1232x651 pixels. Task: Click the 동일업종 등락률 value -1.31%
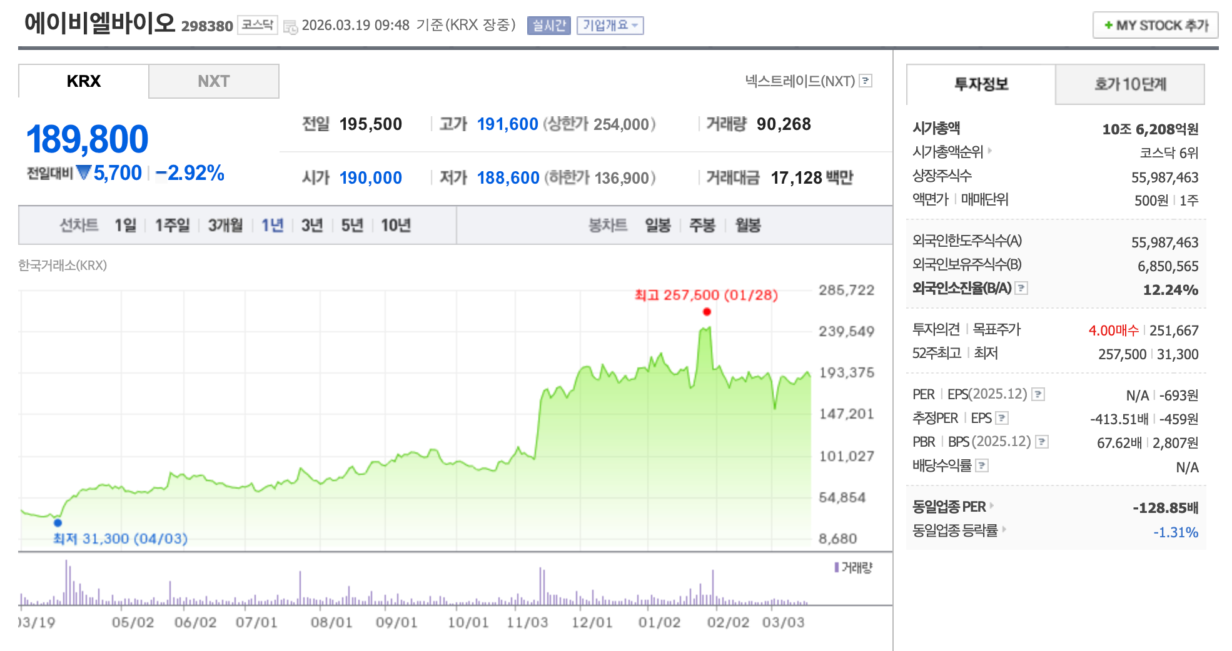pyautogui.click(x=1176, y=532)
